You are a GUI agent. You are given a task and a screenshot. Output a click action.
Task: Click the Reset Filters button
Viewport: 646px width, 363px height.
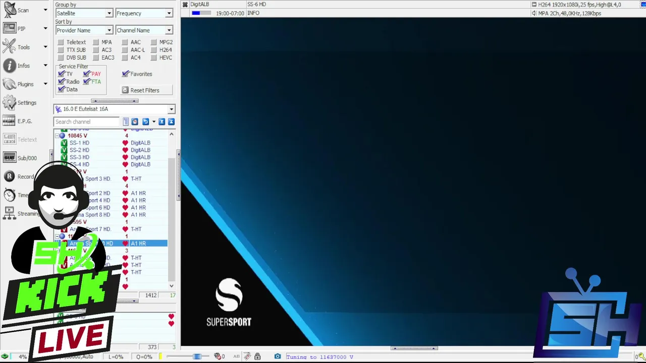(146, 90)
